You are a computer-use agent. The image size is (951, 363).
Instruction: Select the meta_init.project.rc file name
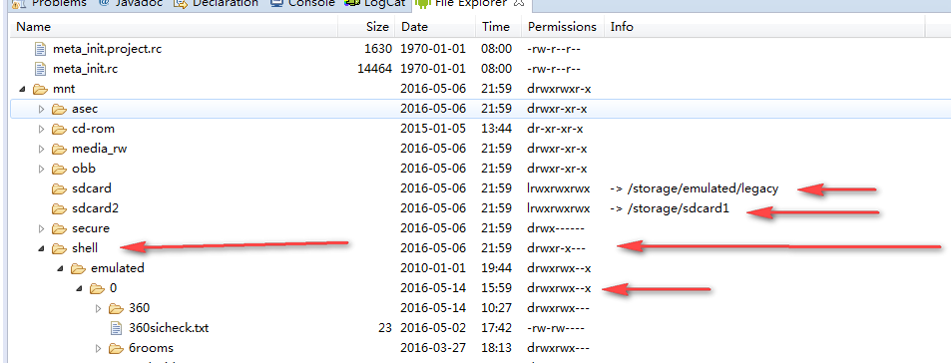coord(107,49)
